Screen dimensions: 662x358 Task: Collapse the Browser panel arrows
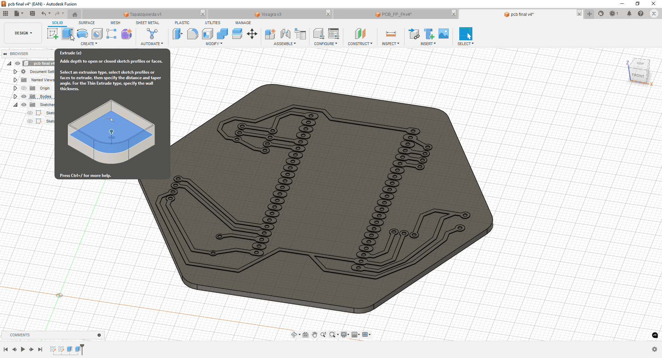click(5, 54)
